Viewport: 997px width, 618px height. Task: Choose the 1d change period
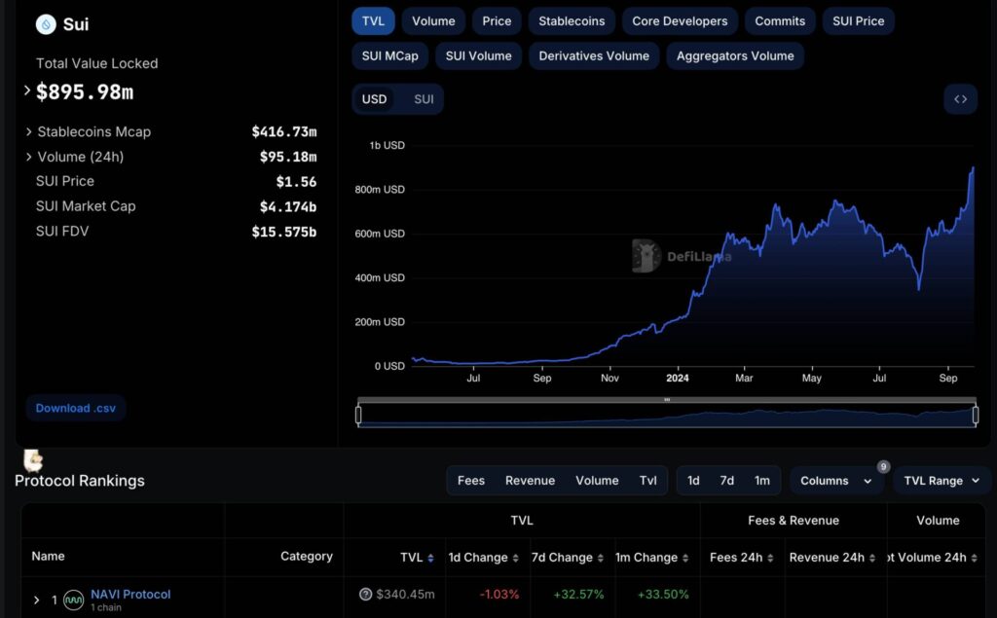point(693,481)
